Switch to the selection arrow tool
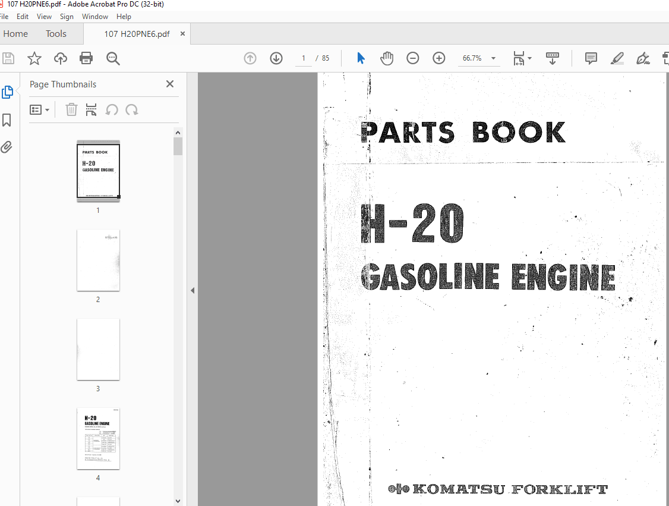The height and width of the screenshot is (506, 669). coord(361,58)
